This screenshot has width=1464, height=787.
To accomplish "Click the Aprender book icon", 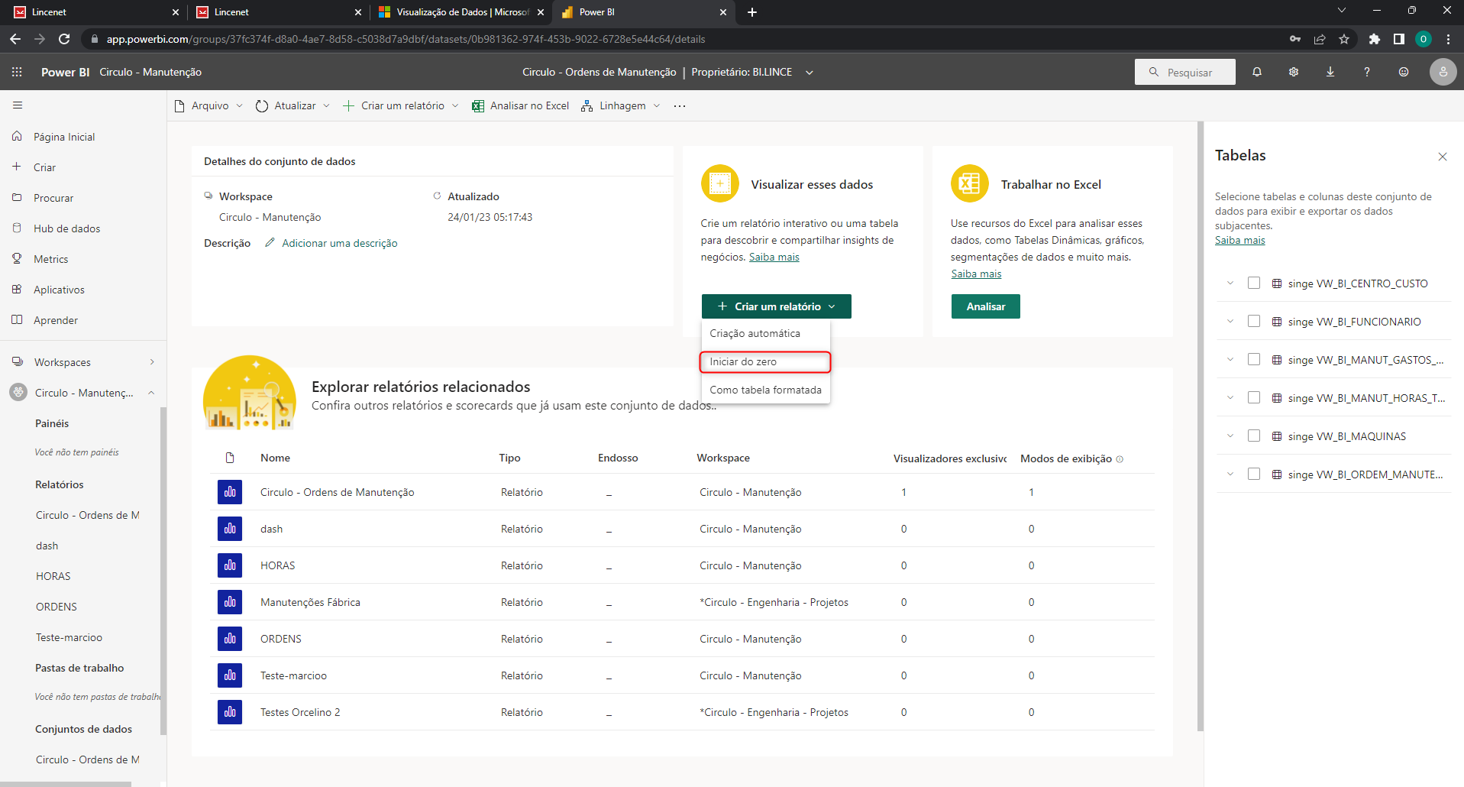I will tap(17, 319).
